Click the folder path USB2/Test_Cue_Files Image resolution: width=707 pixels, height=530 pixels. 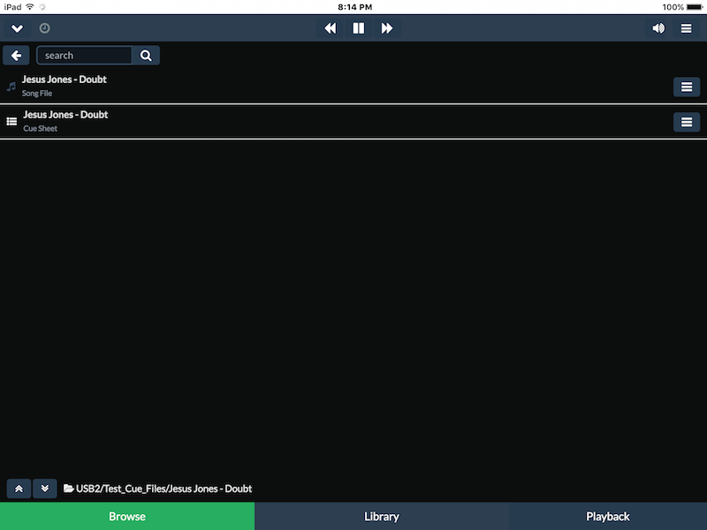click(157, 488)
